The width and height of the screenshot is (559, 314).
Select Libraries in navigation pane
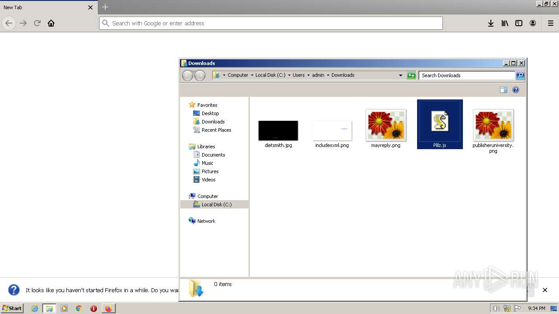click(x=206, y=147)
